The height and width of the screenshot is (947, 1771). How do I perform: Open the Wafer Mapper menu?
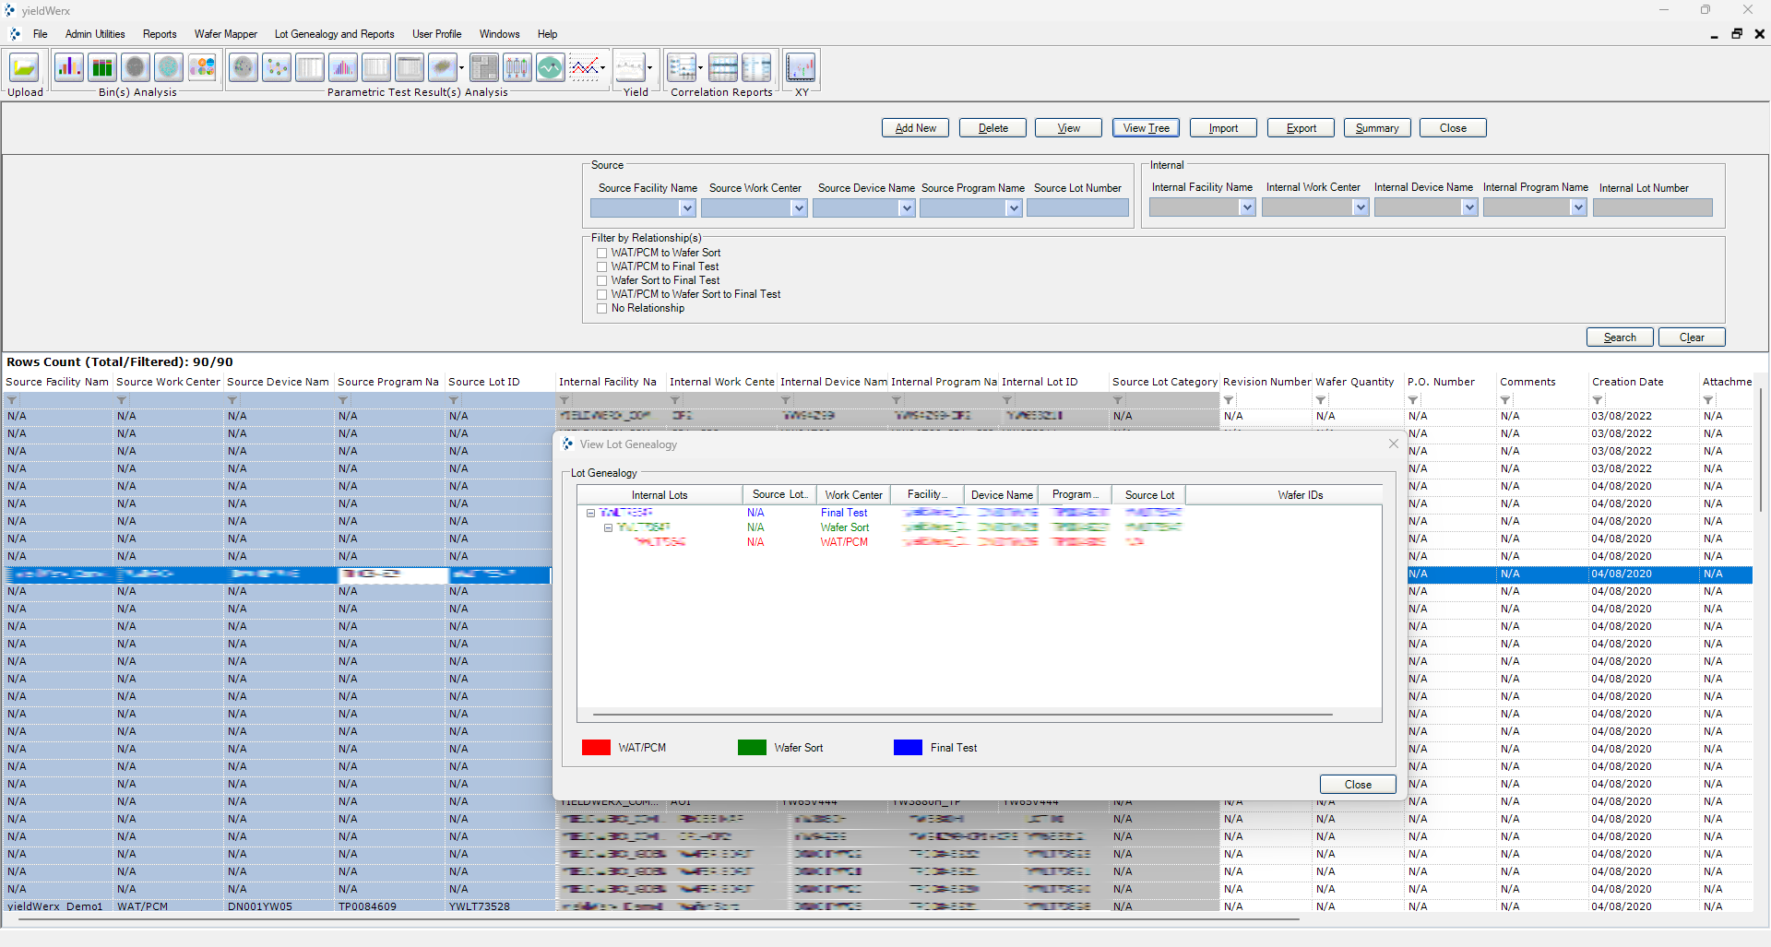tap(225, 34)
